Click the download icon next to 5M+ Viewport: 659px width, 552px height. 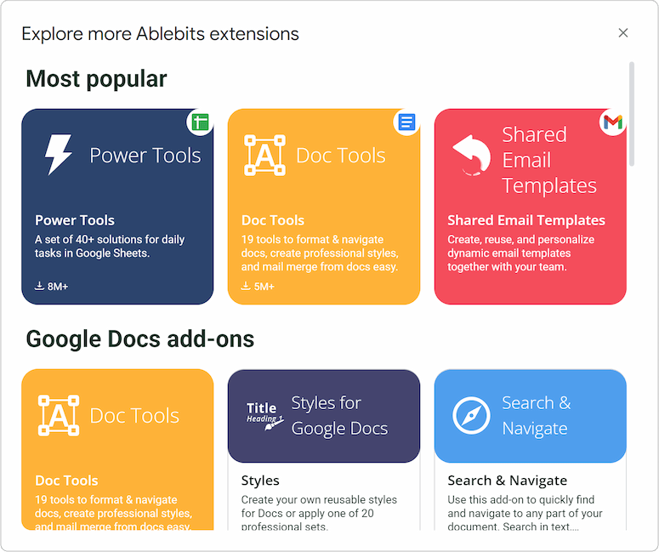tap(246, 286)
